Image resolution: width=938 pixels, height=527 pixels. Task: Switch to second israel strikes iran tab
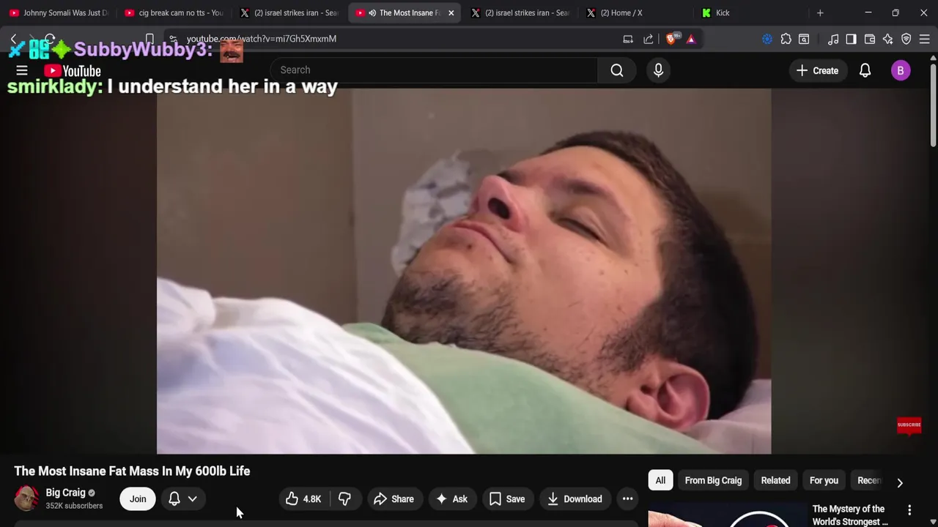[520, 13]
